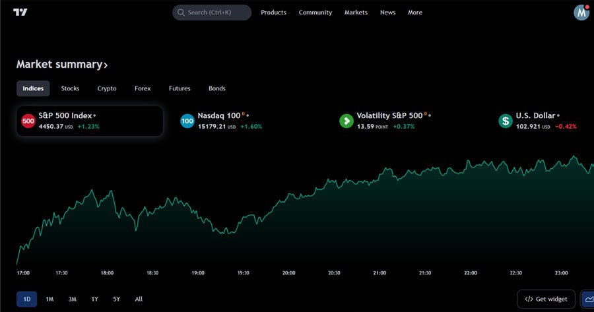Open the user profile avatar
The image size is (594, 312).
pyautogui.click(x=581, y=13)
